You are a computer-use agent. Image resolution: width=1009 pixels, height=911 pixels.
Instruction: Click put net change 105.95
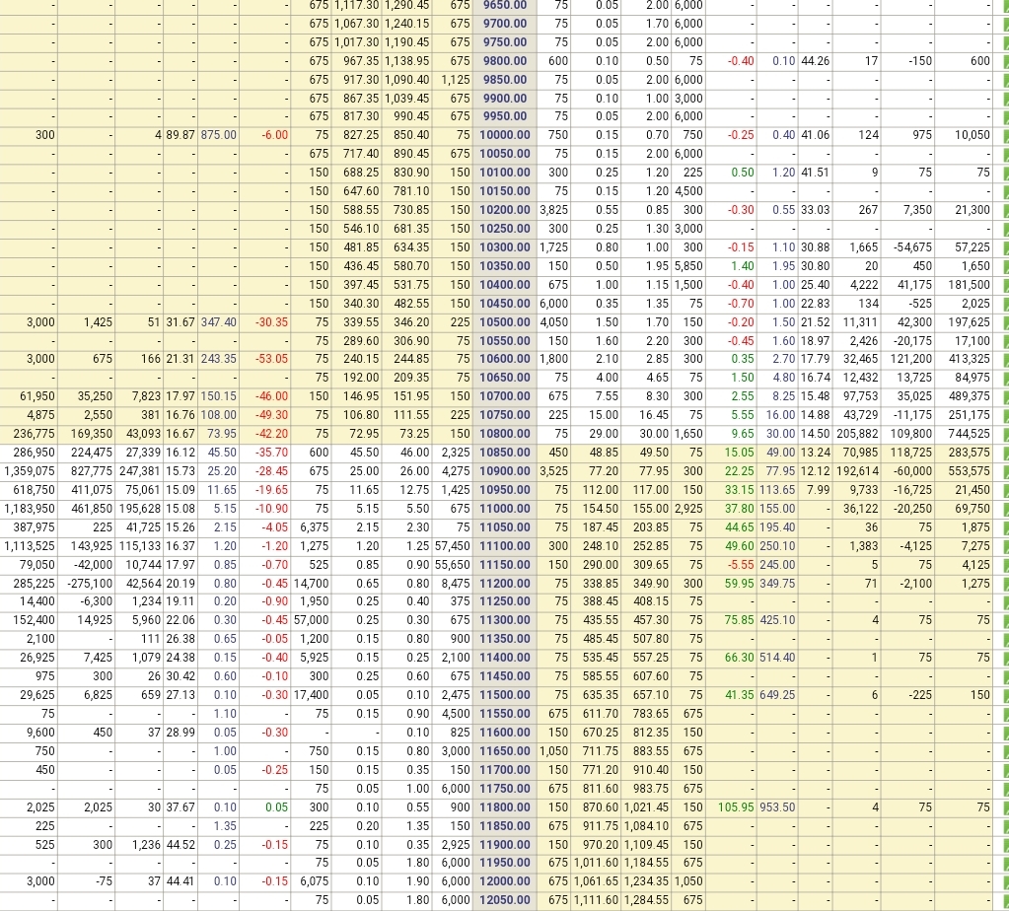click(x=736, y=807)
